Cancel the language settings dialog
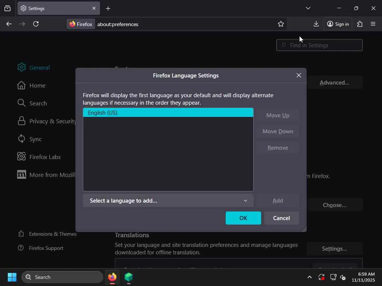Screen dimensions: 382x286 pos(281,218)
